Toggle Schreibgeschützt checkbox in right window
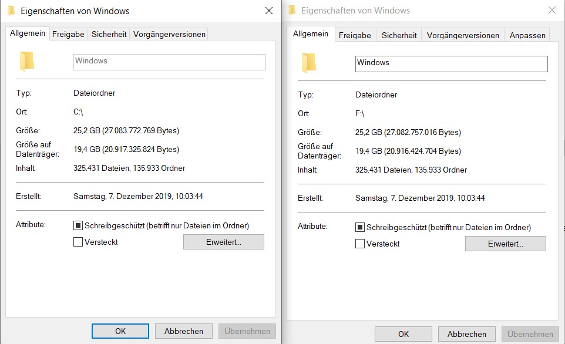 pyautogui.click(x=359, y=227)
